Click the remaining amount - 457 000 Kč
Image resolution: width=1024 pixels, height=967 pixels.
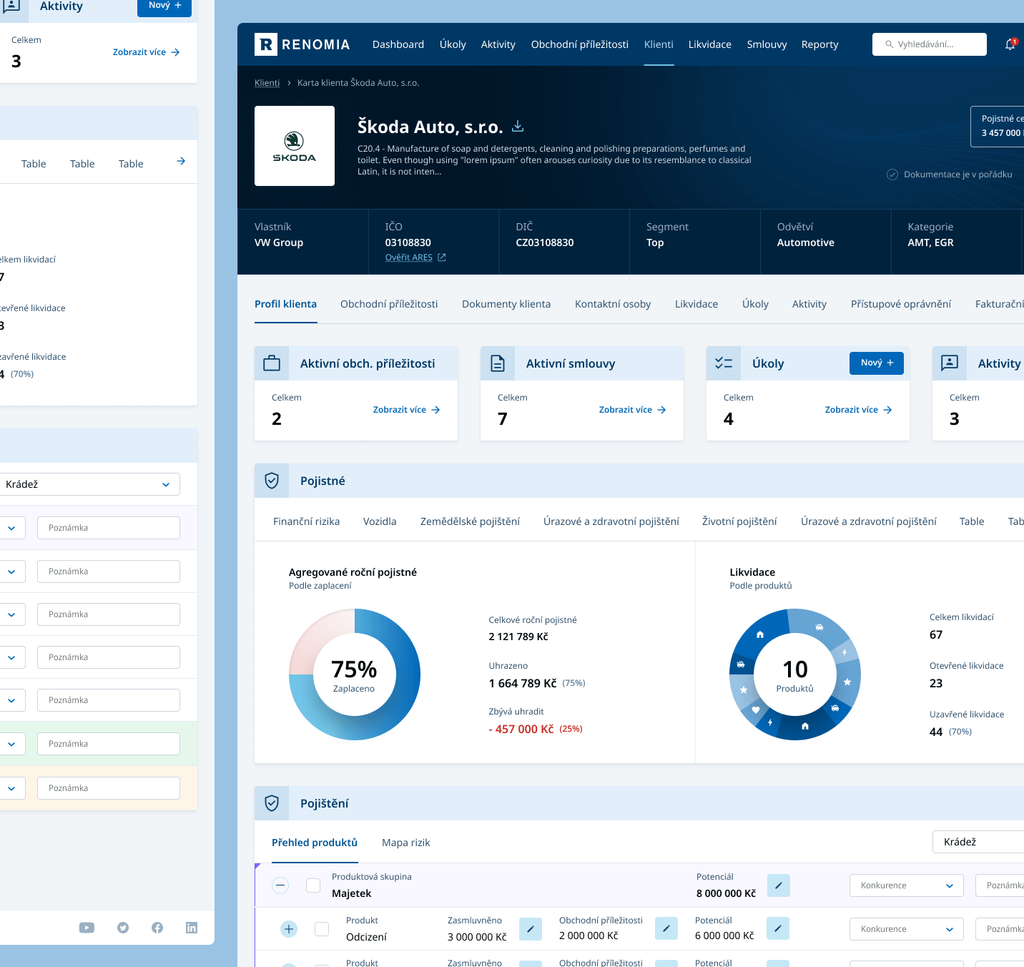(x=521, y=729)
